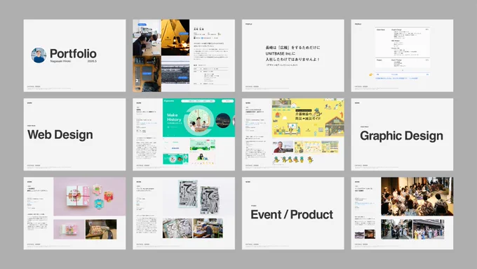Viewport: 477px width, 269px height.
Task: Click the pointing hand emoji on skills slide
Action: tap(371, 74)
